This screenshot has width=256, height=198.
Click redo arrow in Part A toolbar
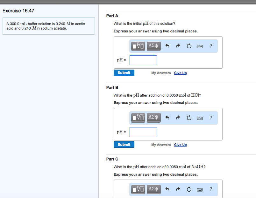(178, 46)
